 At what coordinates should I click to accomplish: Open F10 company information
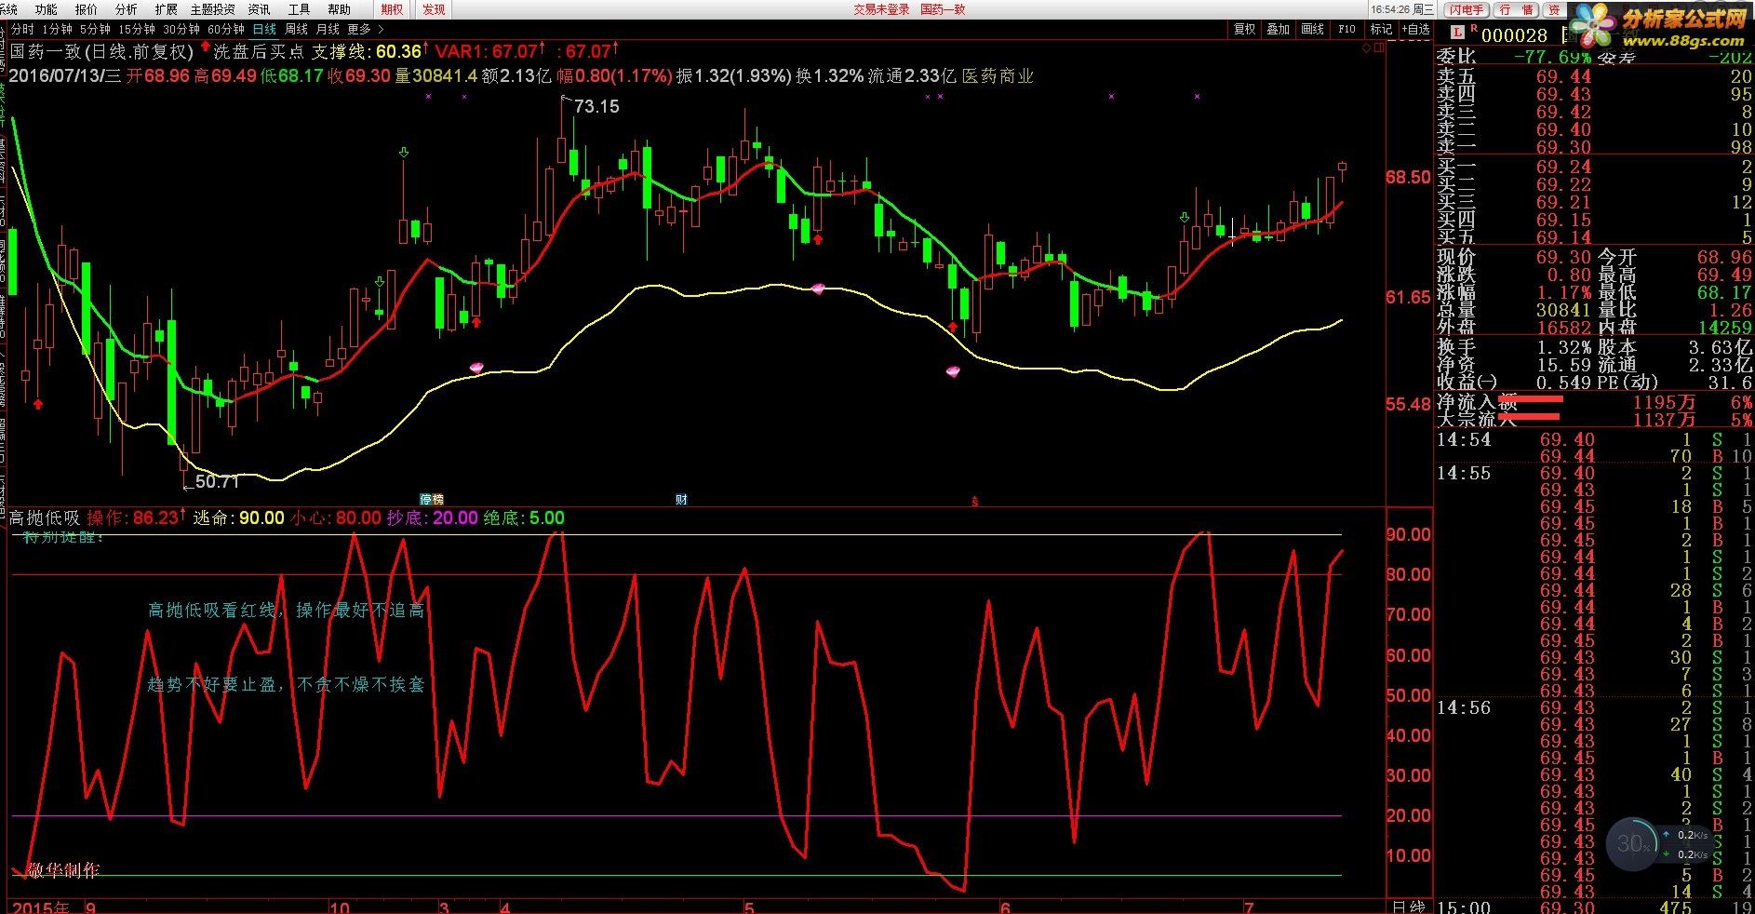pyautogui.click(x=1346, y=30)
